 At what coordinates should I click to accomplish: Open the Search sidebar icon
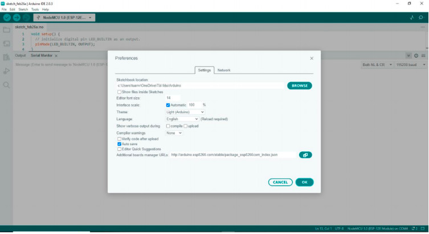(x=7, y=85)
